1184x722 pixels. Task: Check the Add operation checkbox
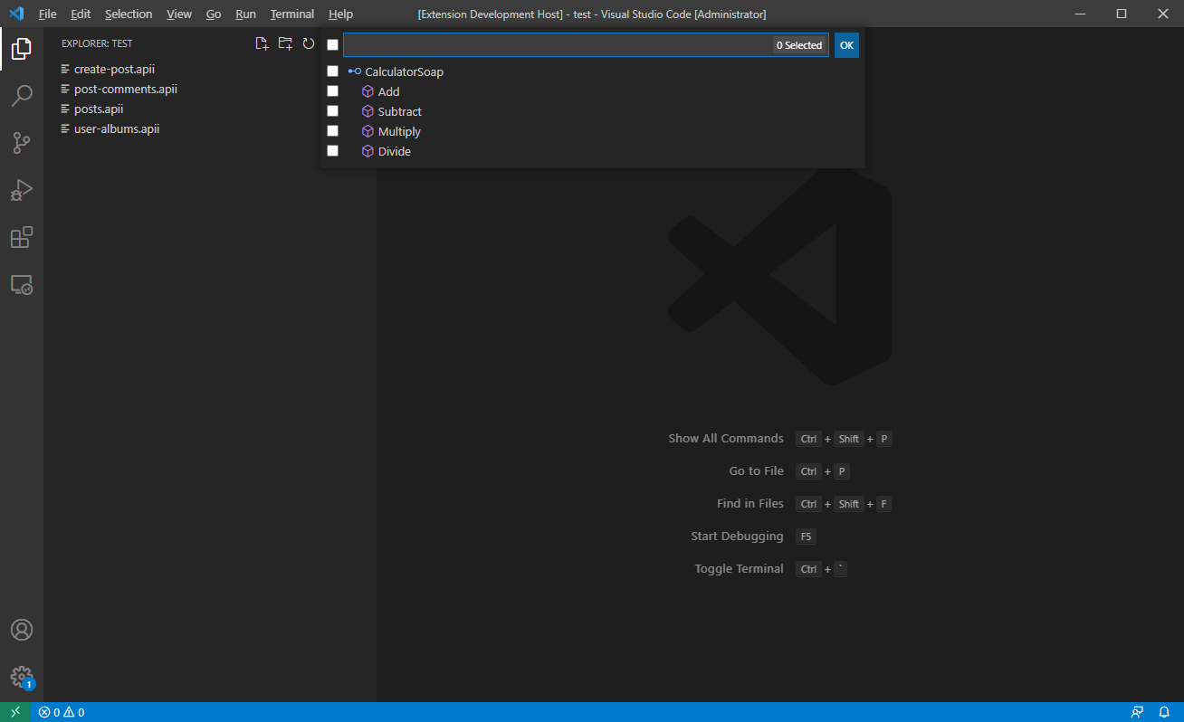tap(332, 91)
